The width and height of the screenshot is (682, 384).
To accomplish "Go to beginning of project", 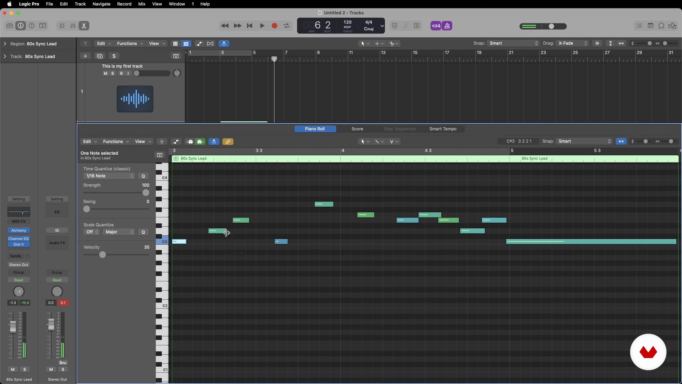I will [x=250, y=26].
